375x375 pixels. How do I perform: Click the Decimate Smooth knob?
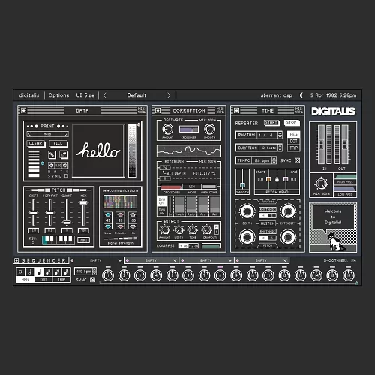(x=209, y=129)
